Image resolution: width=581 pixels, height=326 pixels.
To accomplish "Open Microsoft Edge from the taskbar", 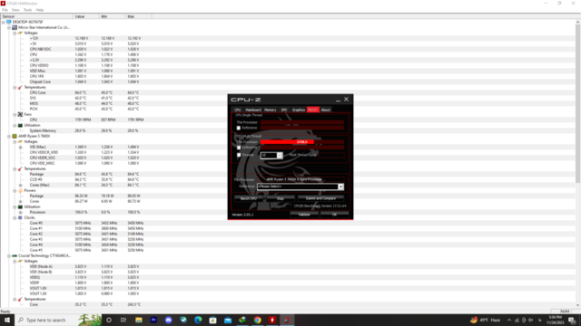I will 198,320.
